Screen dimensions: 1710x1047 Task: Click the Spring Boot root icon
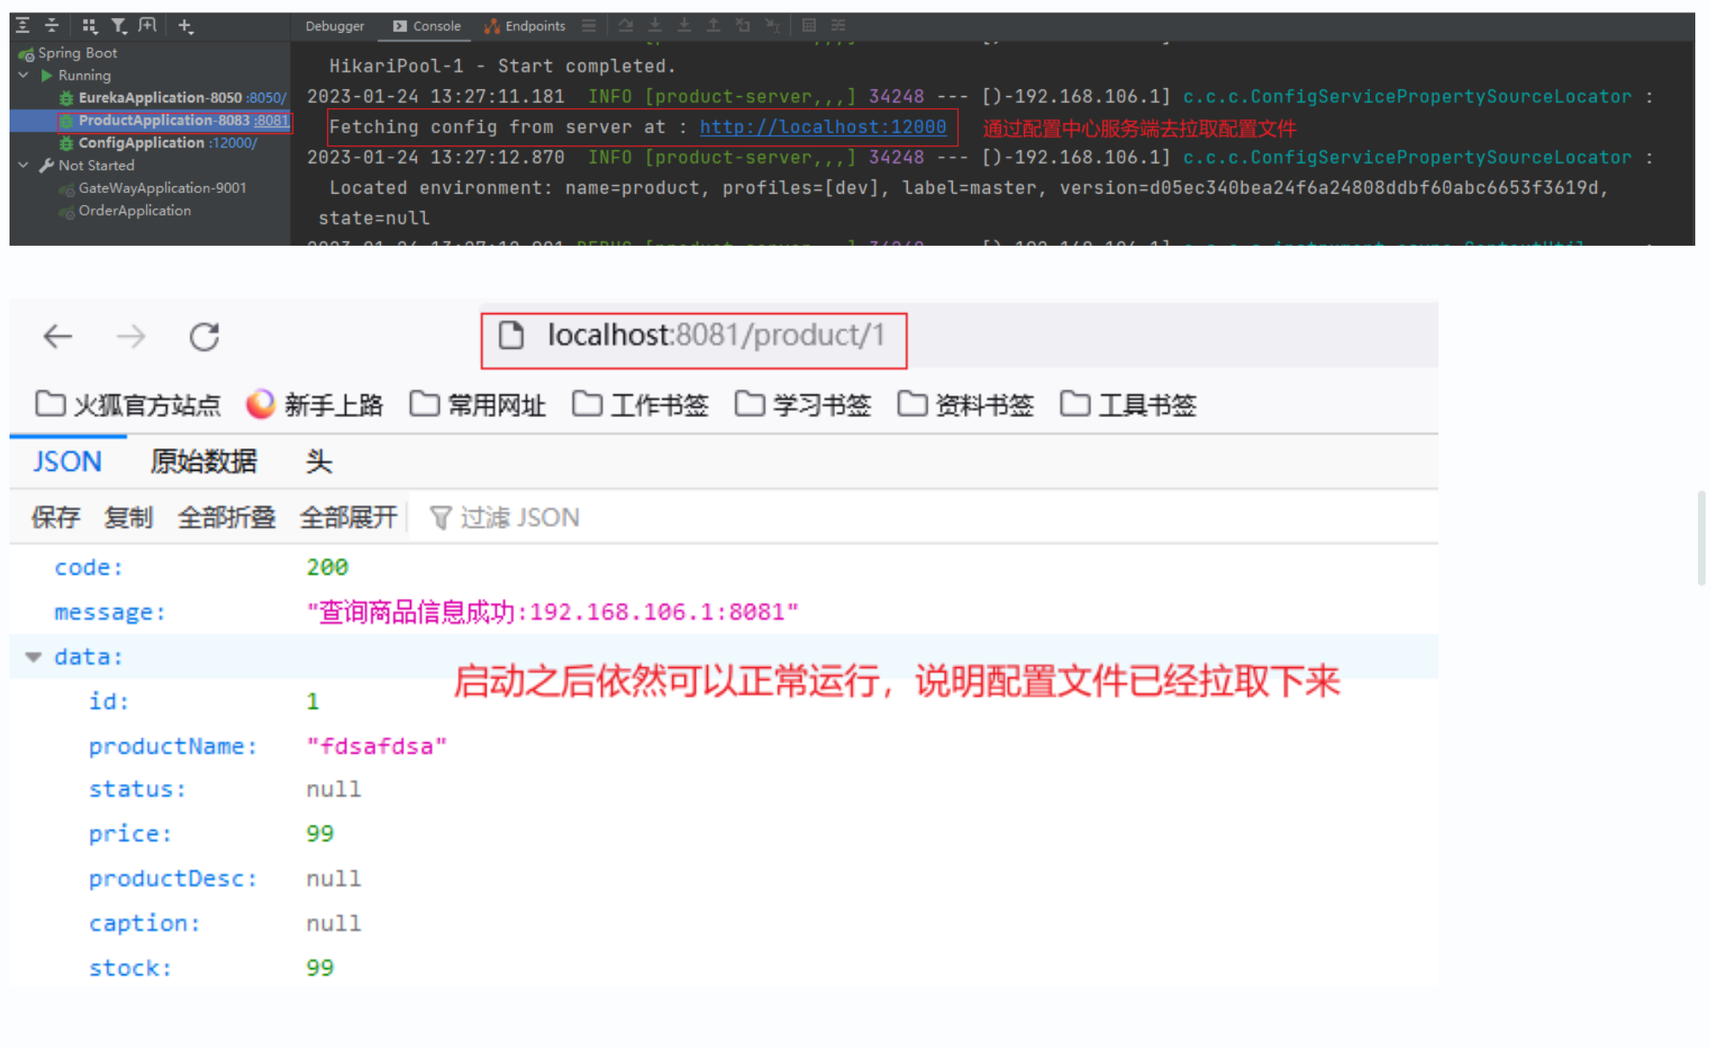click(x=27, y=54)
